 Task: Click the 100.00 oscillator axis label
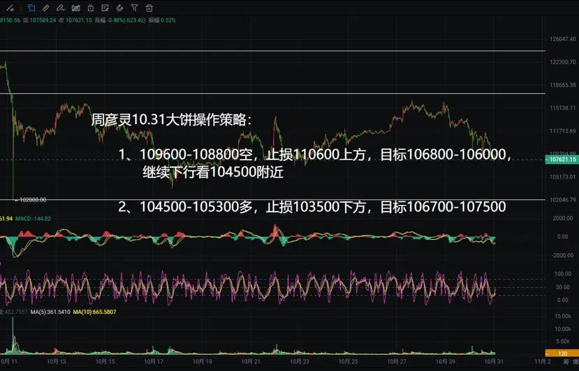click(562, 273)
